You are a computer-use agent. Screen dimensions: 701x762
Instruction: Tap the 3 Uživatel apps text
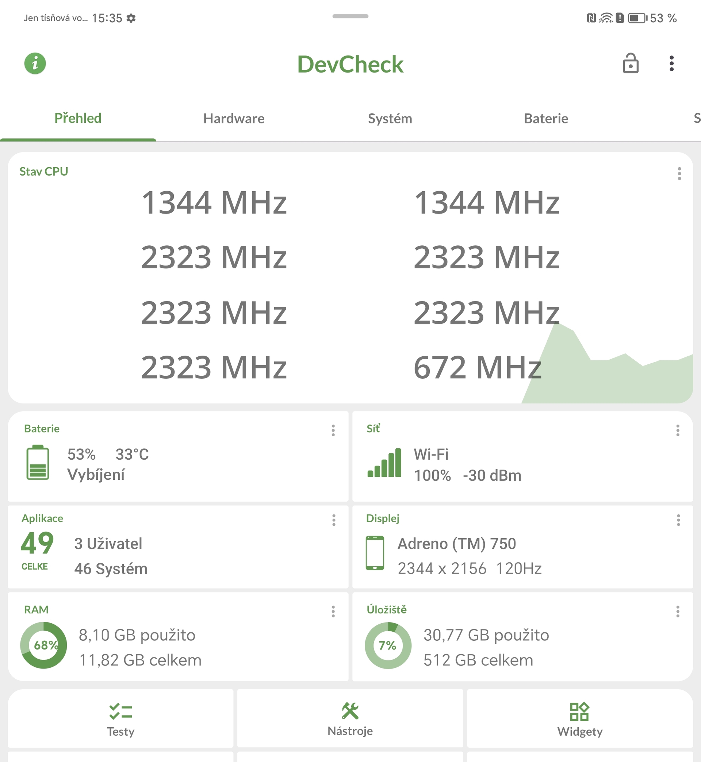point(108,544)
